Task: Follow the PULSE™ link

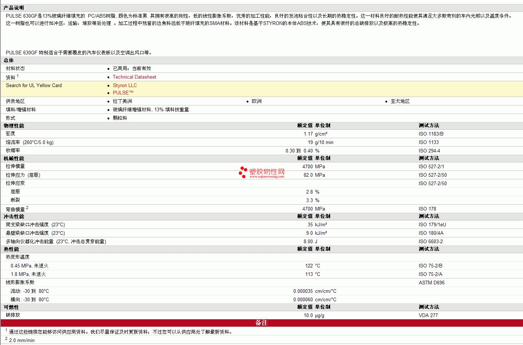Action: pos(123,93)
